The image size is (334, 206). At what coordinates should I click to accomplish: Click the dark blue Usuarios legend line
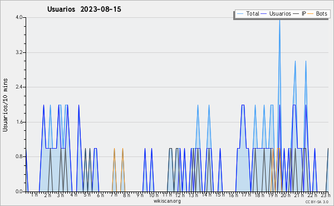264,14
